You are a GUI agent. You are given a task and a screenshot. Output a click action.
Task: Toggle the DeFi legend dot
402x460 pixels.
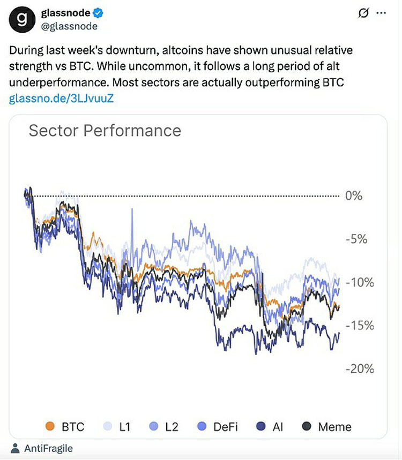click(202, 426)
